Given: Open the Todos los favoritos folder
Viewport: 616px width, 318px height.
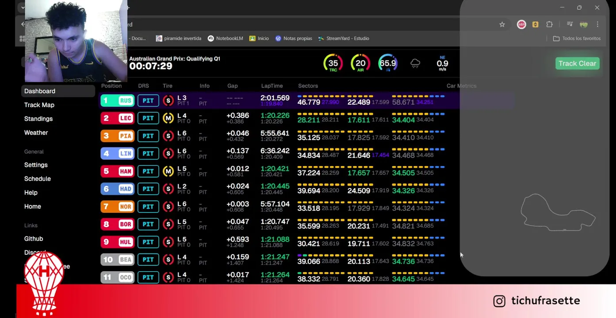Looking at the screenshot, I should [x=577, y=38].
